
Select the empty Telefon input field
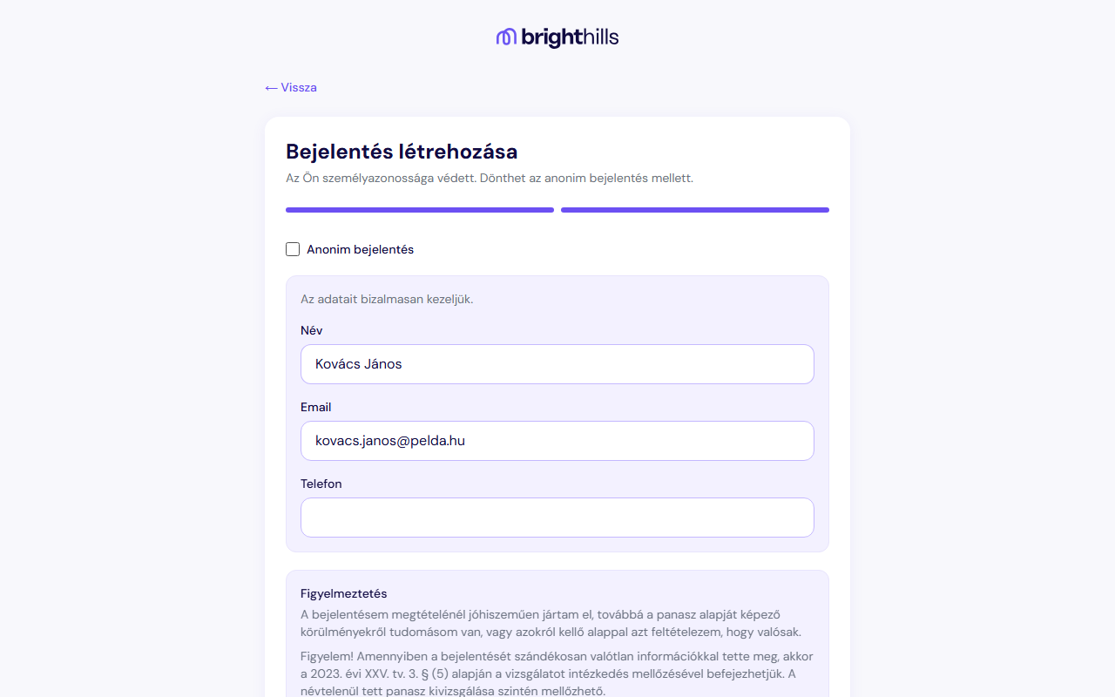pyautogui.click(x=557, y=518)
